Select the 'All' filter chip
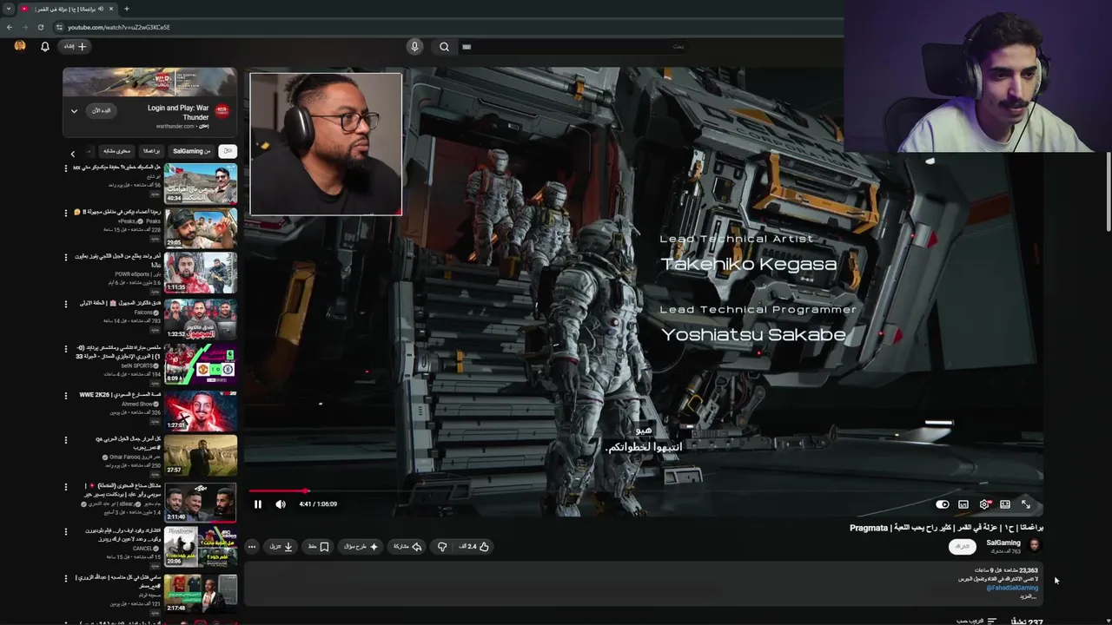Screen dimensions: 1112x625 click(x=228, y=151)
